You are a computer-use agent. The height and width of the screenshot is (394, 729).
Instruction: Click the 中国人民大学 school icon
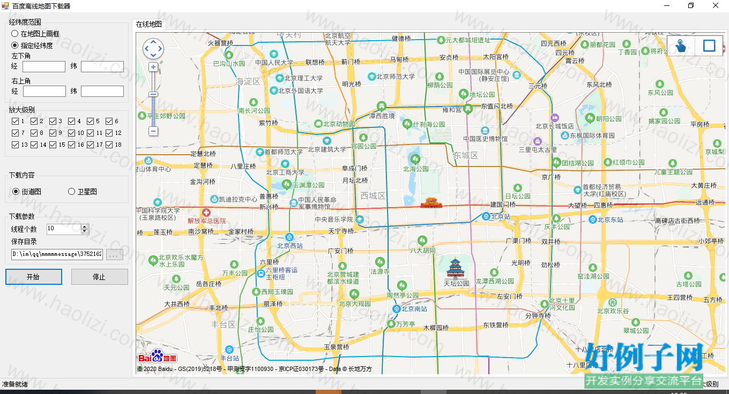coord(273,54)
